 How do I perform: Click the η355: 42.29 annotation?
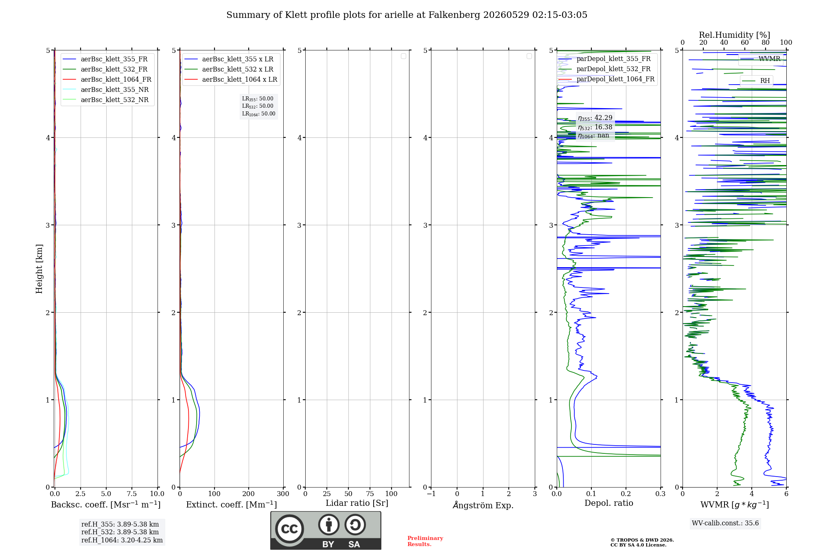tap(595, 118)
